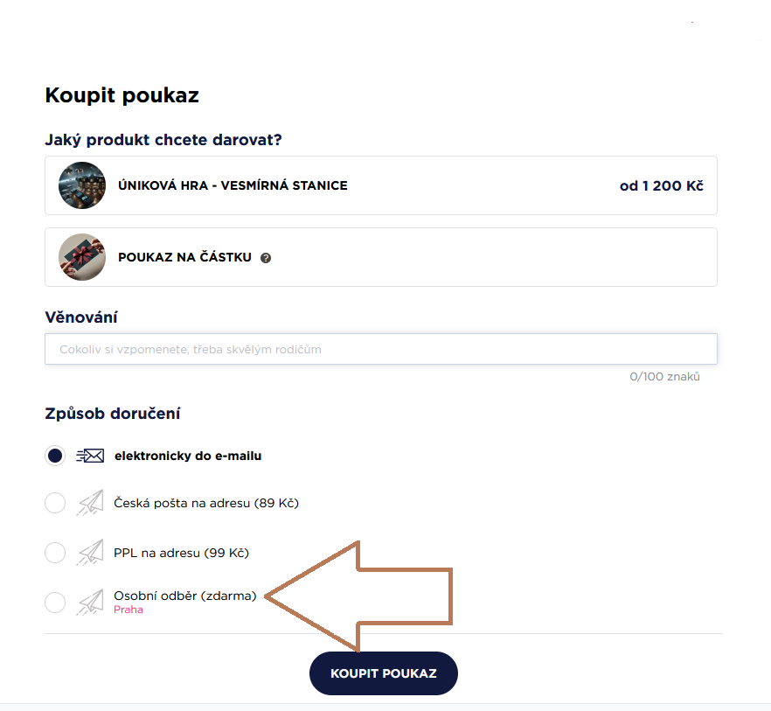This screenshot has width=771, height=711.
Task: Click paper plane icon beside Česká pošta
Action: point(90,503)
